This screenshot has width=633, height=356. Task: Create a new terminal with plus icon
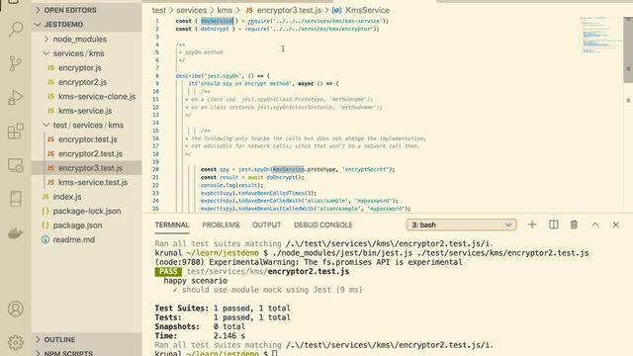(532, 224)
